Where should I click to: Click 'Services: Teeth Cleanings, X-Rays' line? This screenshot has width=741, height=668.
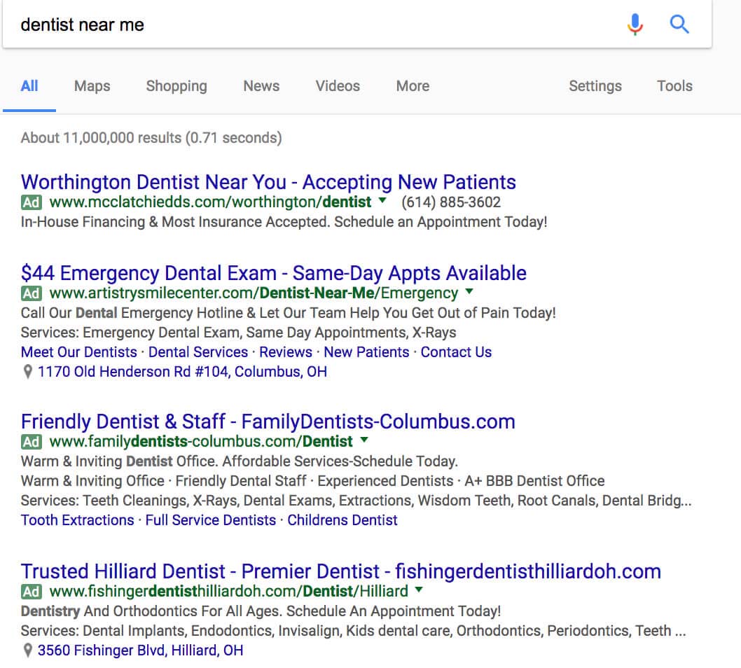[356, 501]
